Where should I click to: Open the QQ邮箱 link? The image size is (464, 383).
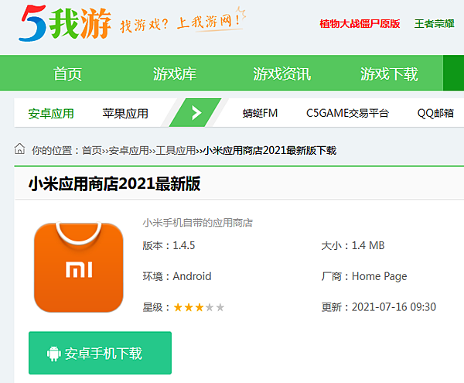click(435, 113)
